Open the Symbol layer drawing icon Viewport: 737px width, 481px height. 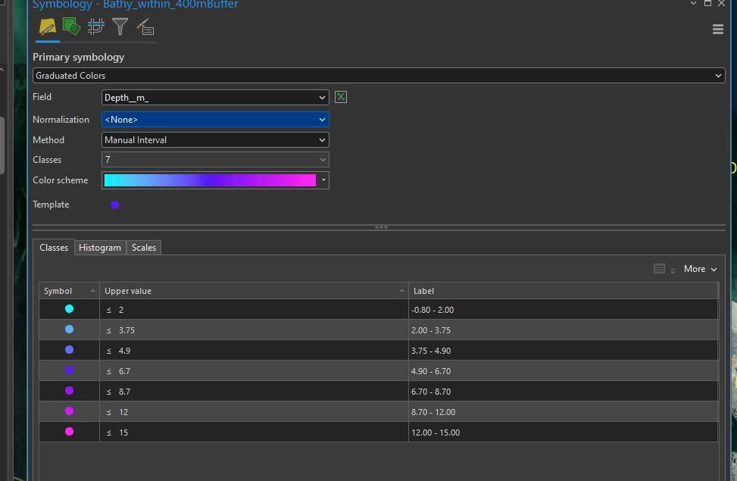point(96,27)
